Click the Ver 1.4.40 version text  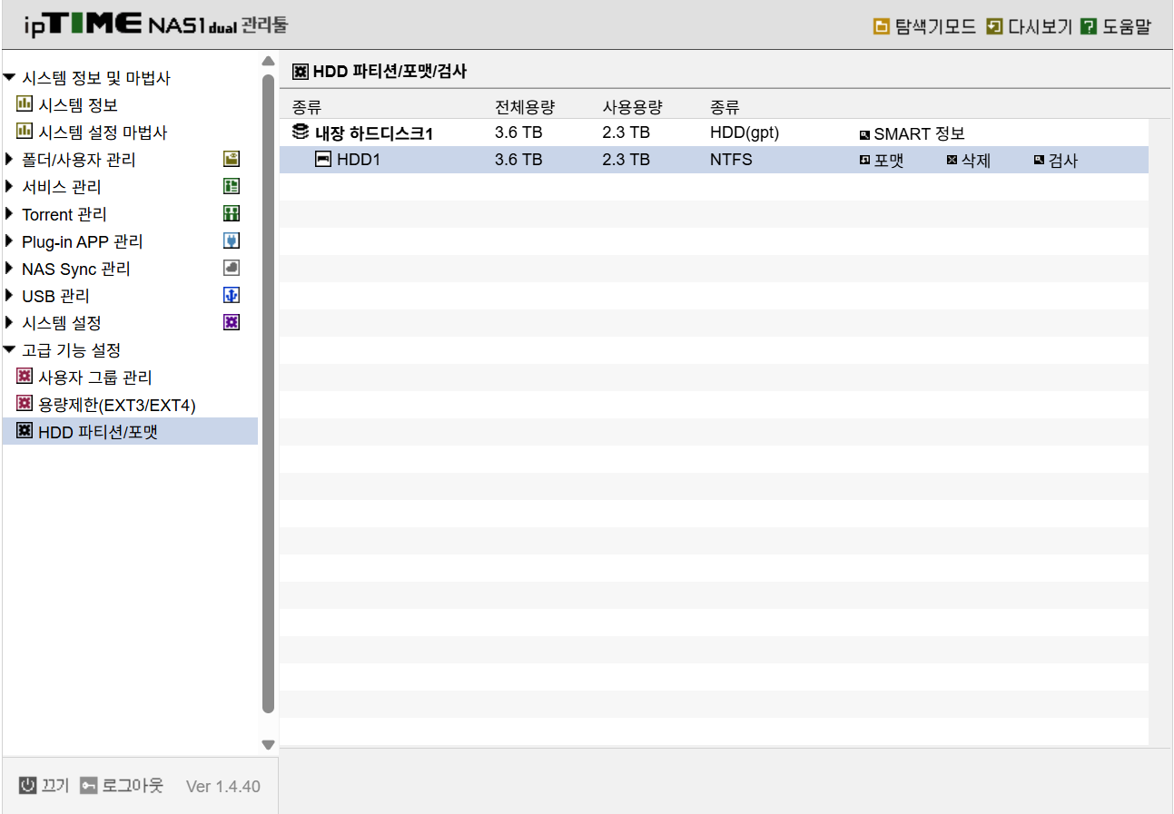click(x=222, y=786)
